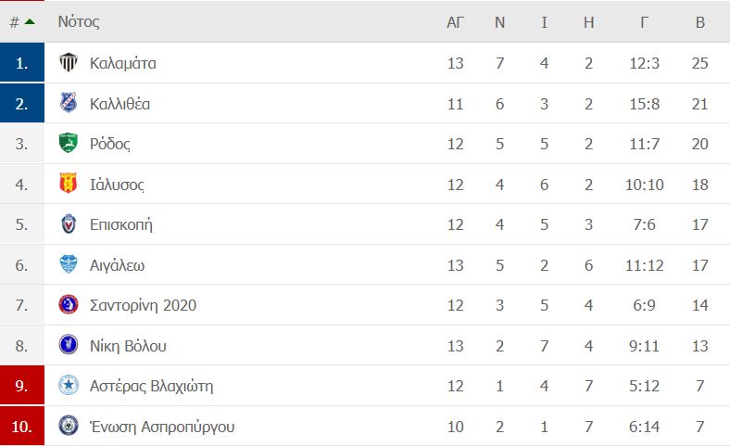Viewport: 730px width, 447px height.
Task: Select the Νότος group header
Action: pos(79,22)
